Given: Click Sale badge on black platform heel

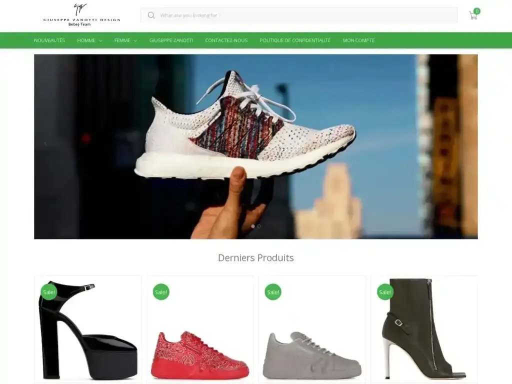Looking at the screenshot, I should point(49,291).
